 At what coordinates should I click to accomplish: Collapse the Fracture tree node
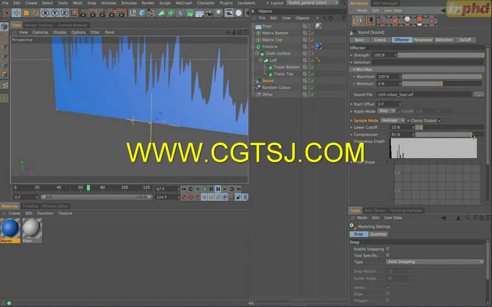coord(253,47)
